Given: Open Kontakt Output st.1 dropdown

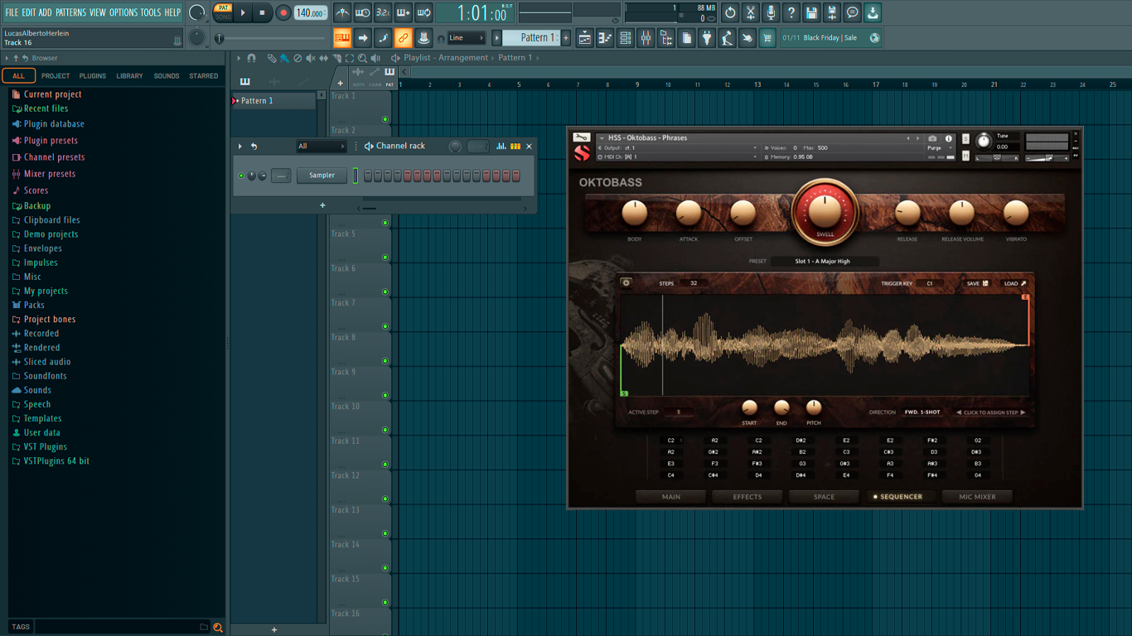Looking at the screenshot, I should (x=678, y=147).
